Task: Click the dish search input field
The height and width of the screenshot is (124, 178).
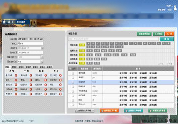Action: pos(113,39)
